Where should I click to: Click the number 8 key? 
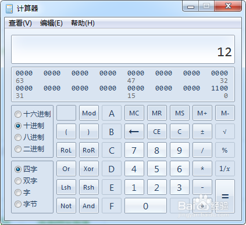[157, 150]
